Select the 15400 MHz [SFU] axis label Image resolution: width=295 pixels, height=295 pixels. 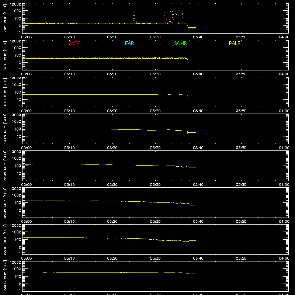(5, 276)
